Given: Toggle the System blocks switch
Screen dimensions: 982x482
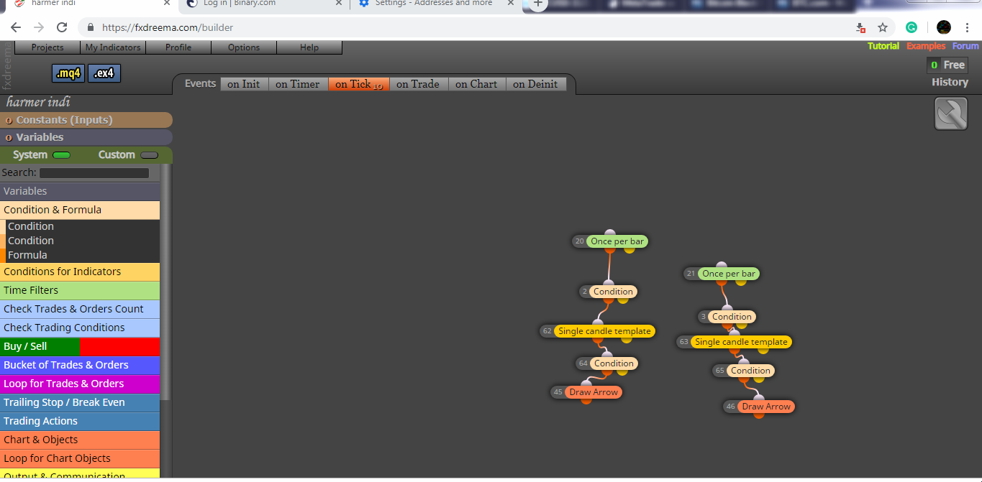Looking at the screenshot, I should pos(61,155).
